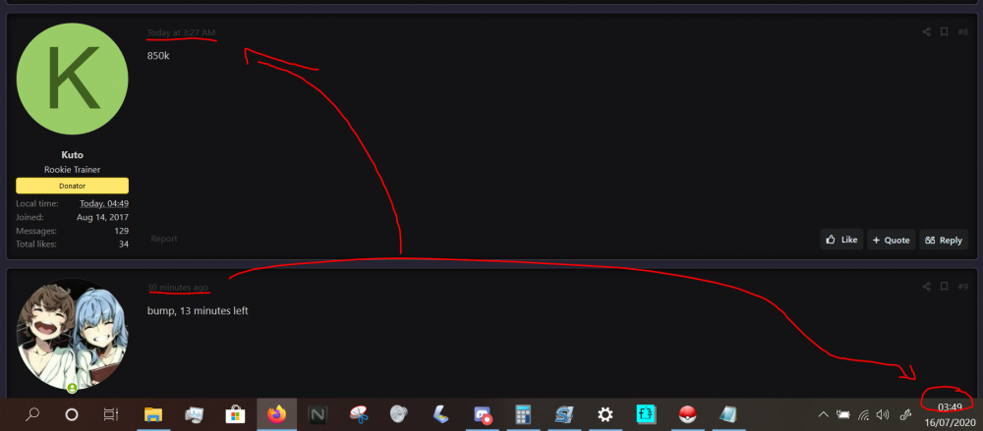Open File Explorer from the taskbar

pos(153,414)
